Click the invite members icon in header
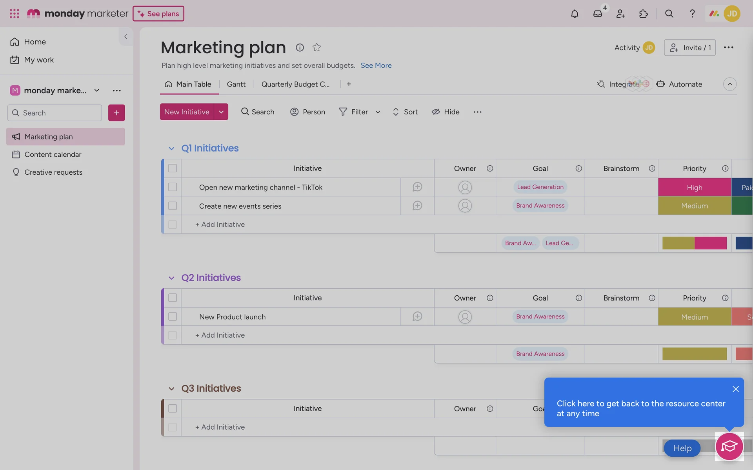753x470 pixels. [620, 14]
